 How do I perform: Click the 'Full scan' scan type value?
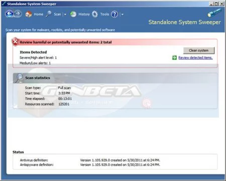coord(64,88)
